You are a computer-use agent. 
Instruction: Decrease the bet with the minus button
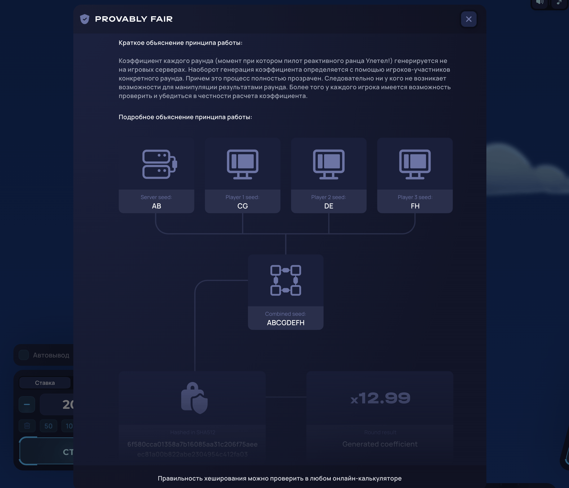coord(27,404)
